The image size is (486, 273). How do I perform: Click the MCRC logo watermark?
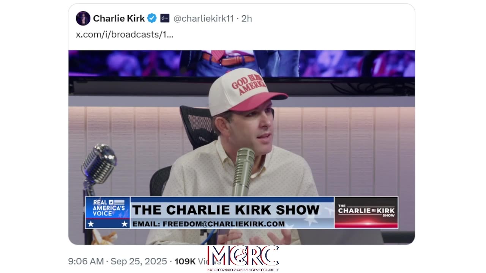point(243,256)
